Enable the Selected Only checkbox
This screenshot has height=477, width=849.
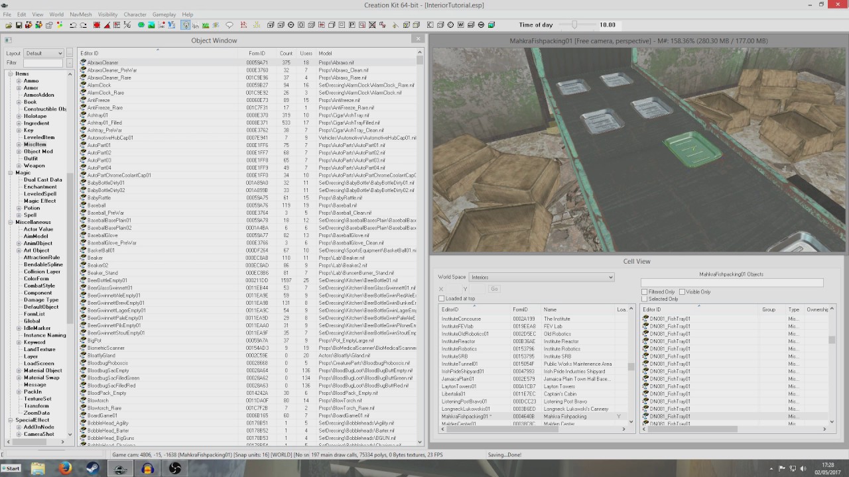click(644, 299)
